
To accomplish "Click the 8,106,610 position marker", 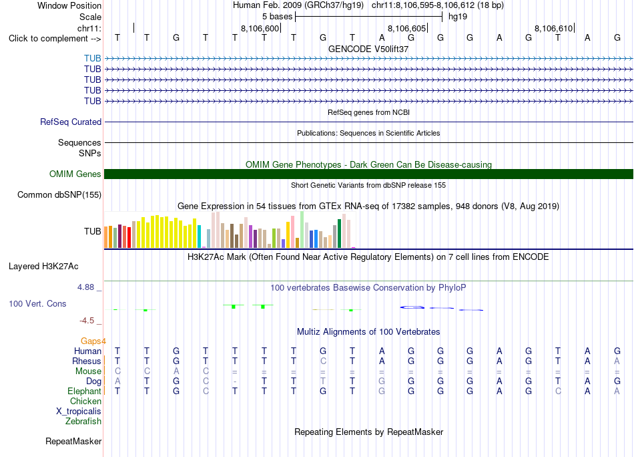I will click(x=553, y=28).
